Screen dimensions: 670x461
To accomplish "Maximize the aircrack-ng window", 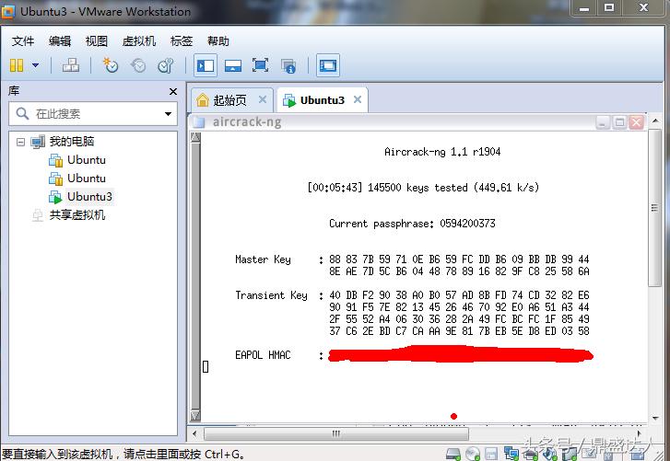I will point(619,122).
